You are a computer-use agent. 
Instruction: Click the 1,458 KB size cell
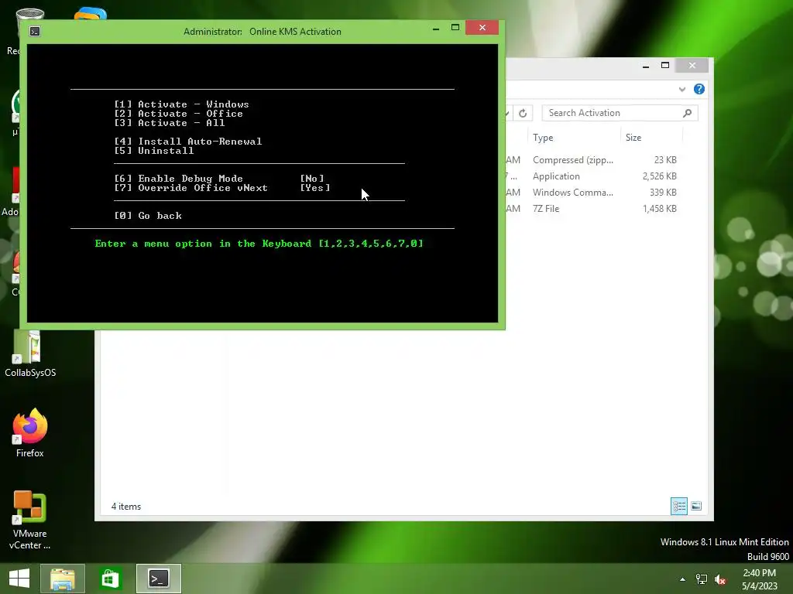660,209
